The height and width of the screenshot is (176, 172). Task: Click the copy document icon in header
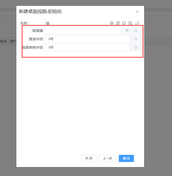(x=118, y=23)
